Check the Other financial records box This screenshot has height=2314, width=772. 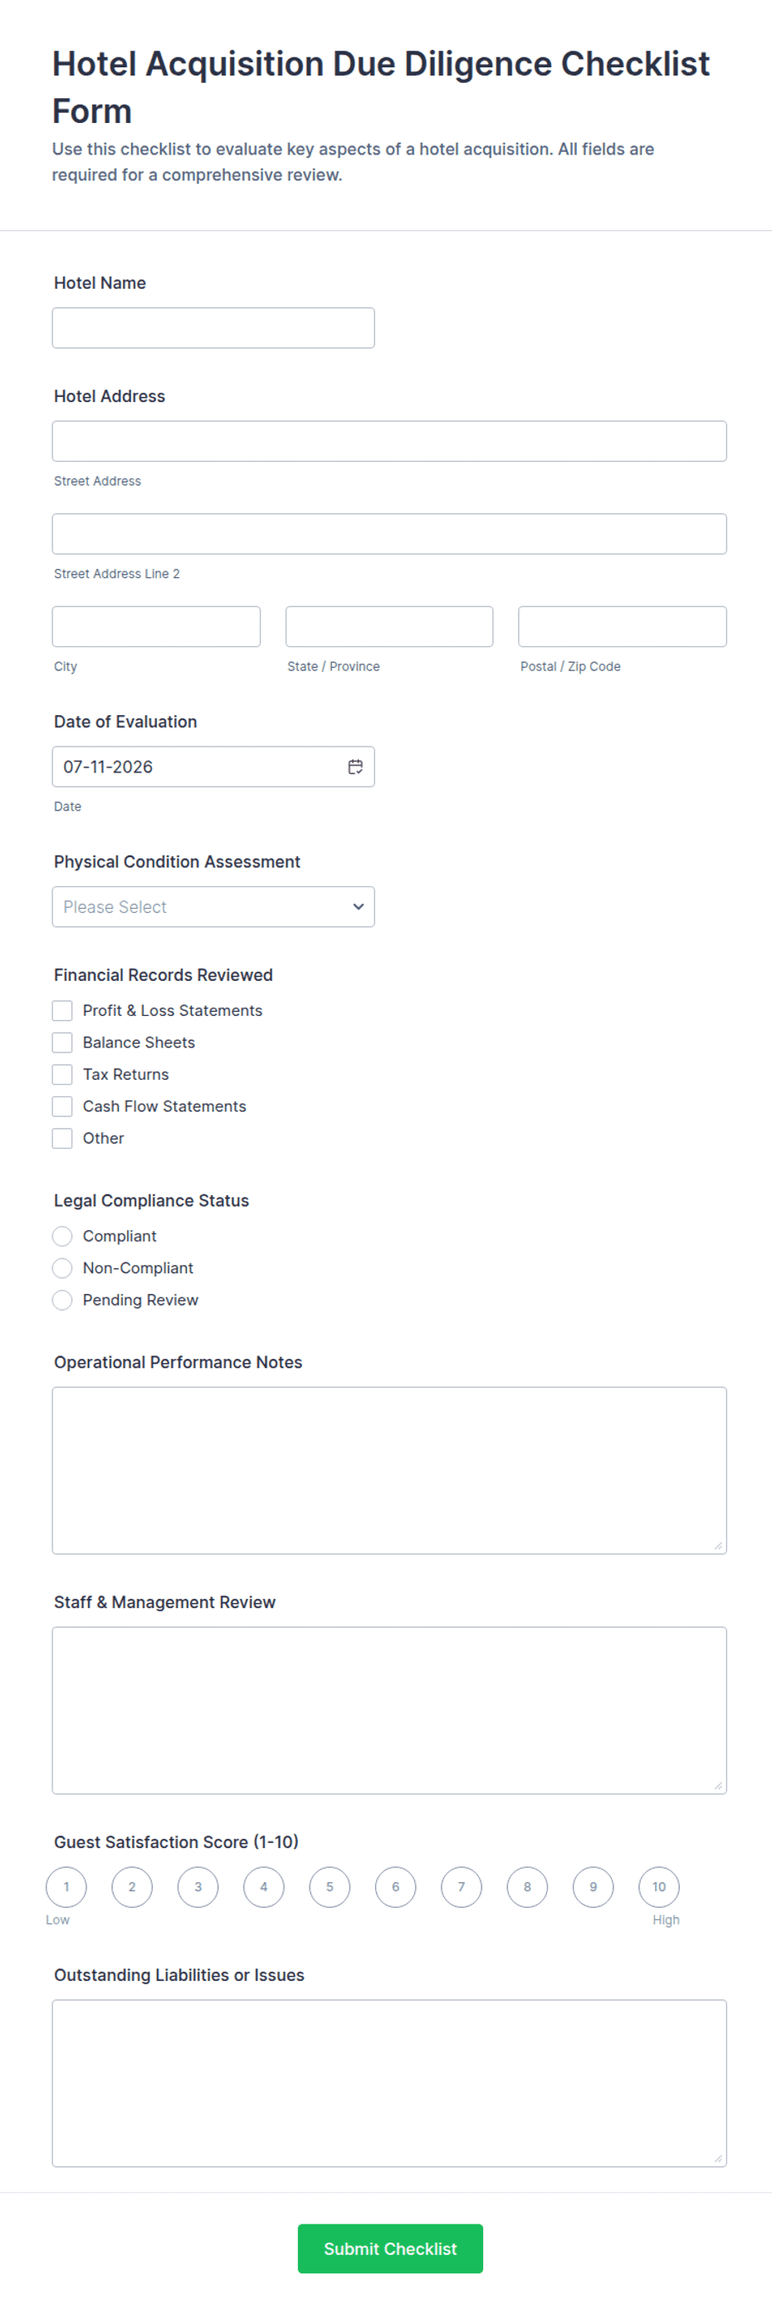(62, 1138)
